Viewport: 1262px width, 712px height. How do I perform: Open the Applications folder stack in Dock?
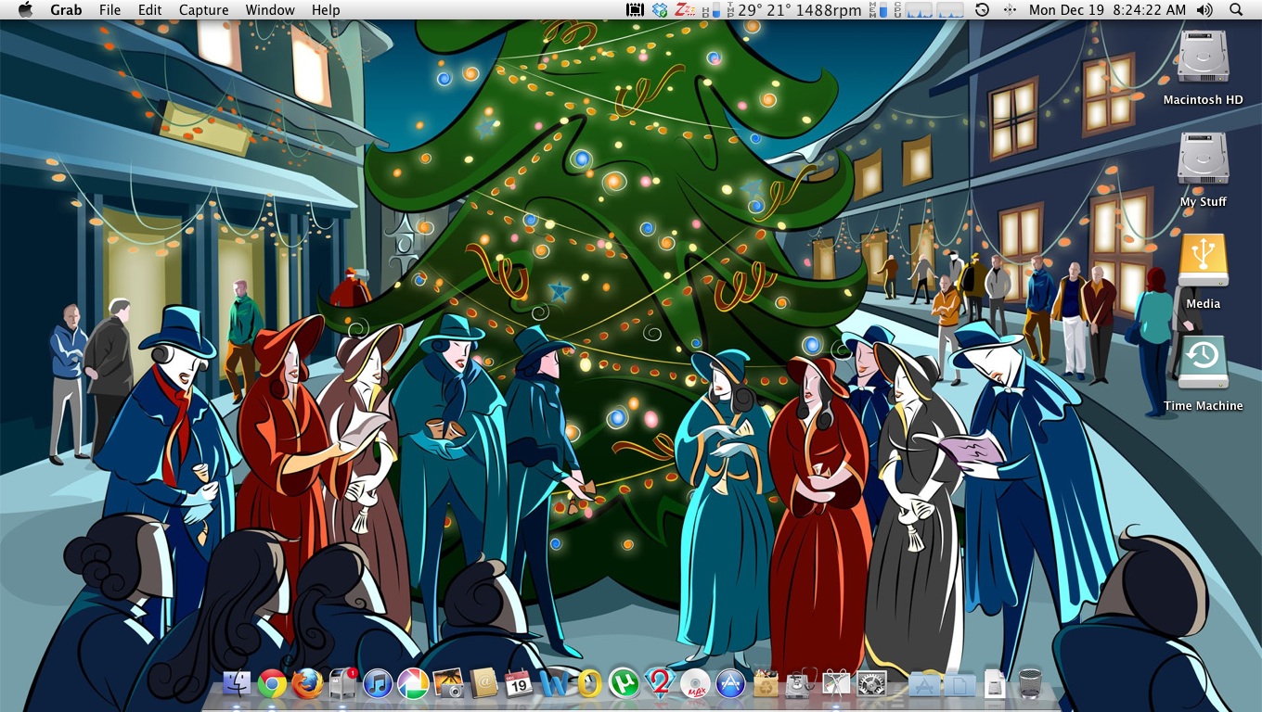pyautogui.click(x=924, y=684)
